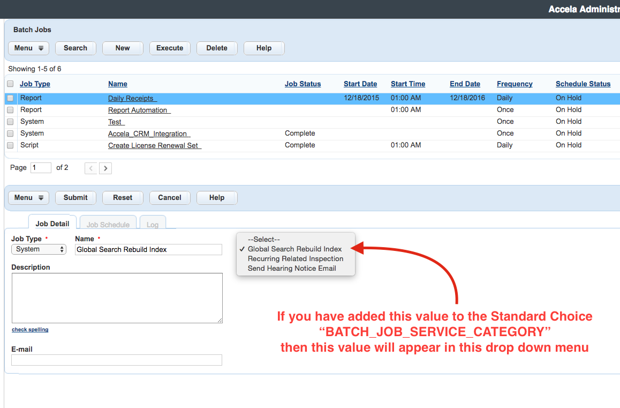
Task: Tick the checkbox for Accela_CRM_Integration row
Action: (10, 134)
